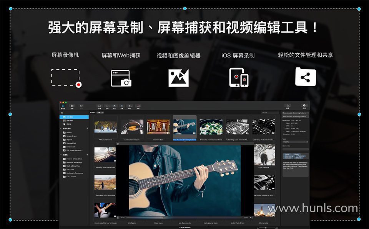369x229 pixels.
Task: Collapse the collections section arrow
Action: [61, 155]
